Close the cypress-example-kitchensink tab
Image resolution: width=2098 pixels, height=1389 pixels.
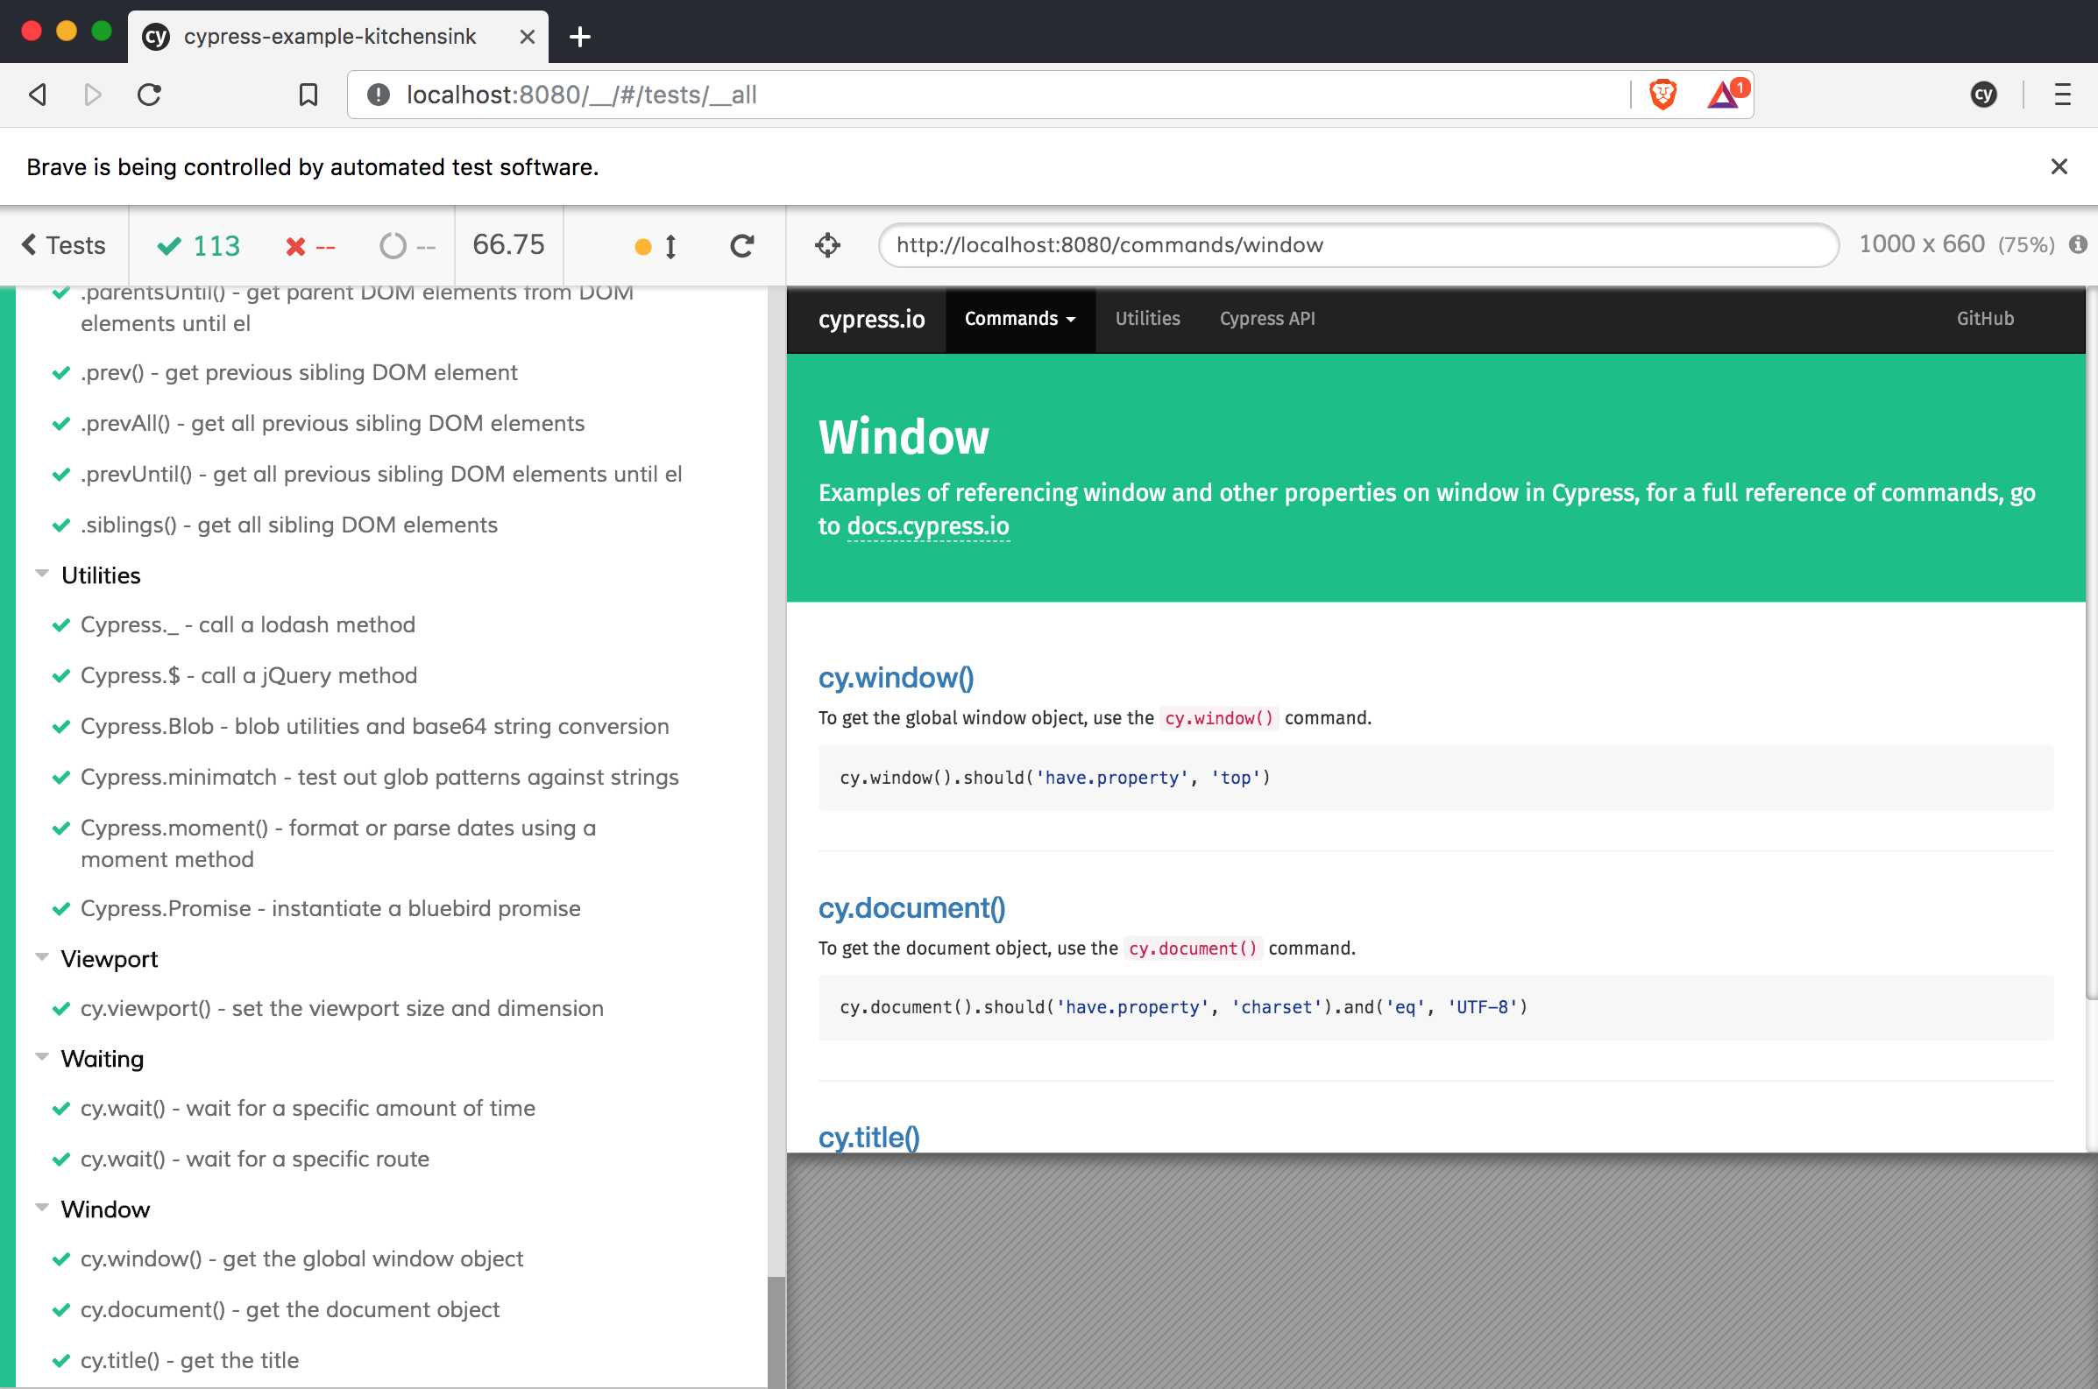527,36
